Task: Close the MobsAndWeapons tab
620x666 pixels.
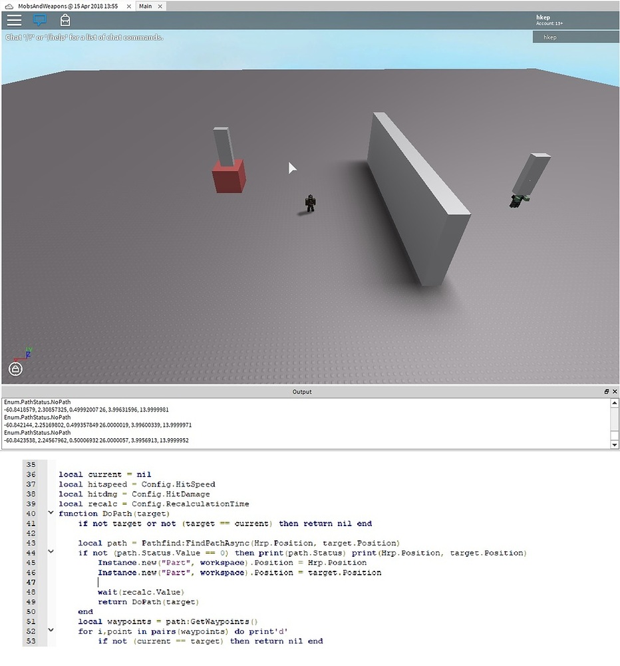Action: [128, 7]
